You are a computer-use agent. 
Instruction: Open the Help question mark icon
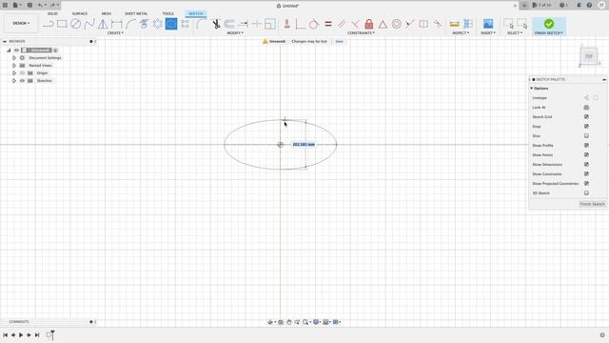[x=590, y=5]
